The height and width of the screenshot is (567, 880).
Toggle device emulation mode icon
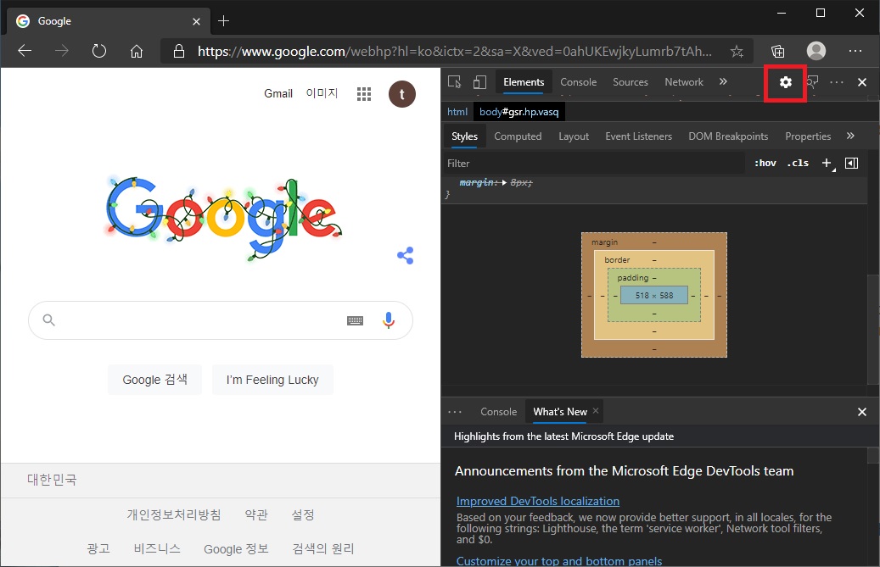tap(479, 82)
